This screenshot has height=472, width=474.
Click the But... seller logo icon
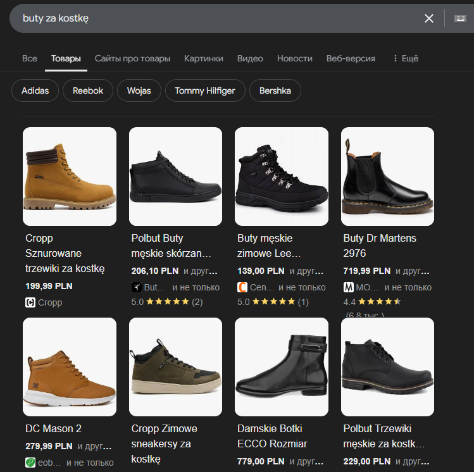136,287
